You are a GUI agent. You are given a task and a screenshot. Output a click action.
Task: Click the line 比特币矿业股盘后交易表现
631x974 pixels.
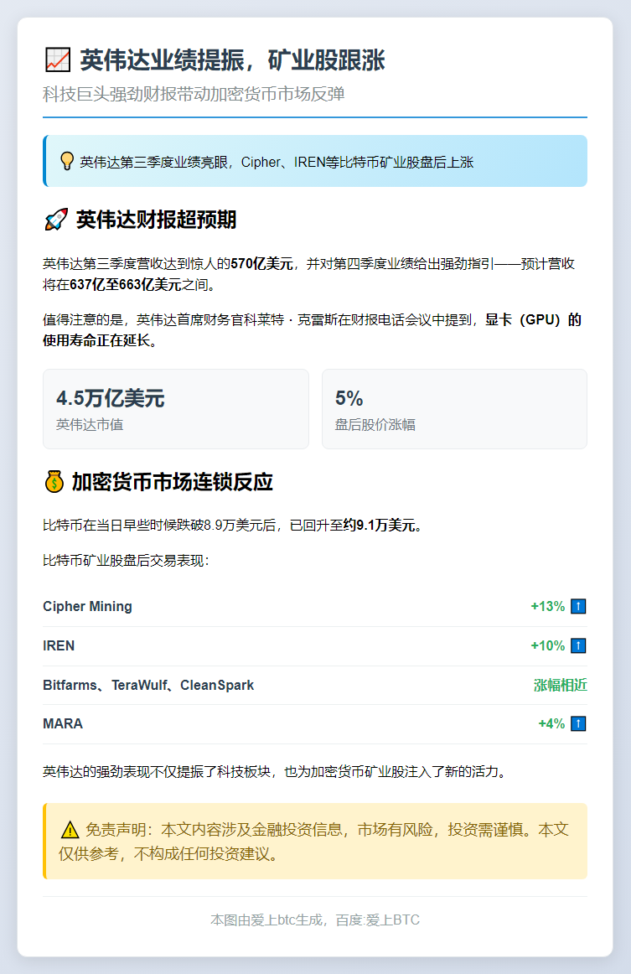126,561
